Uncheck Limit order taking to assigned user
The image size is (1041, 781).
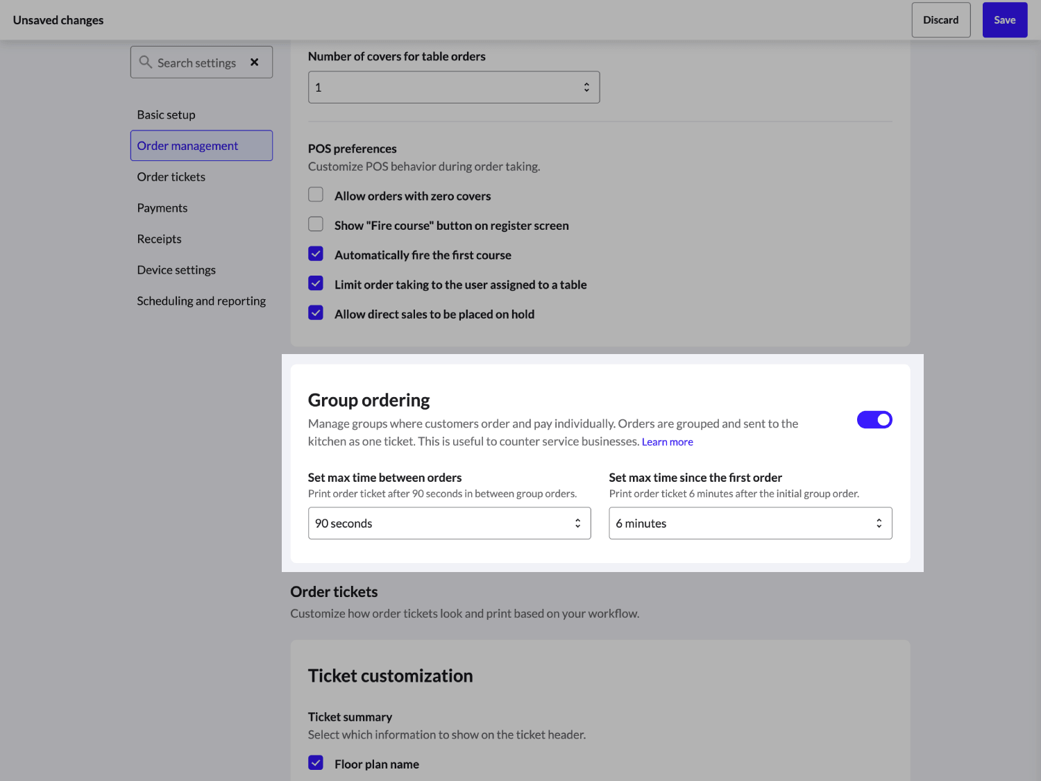coord(316,283)
